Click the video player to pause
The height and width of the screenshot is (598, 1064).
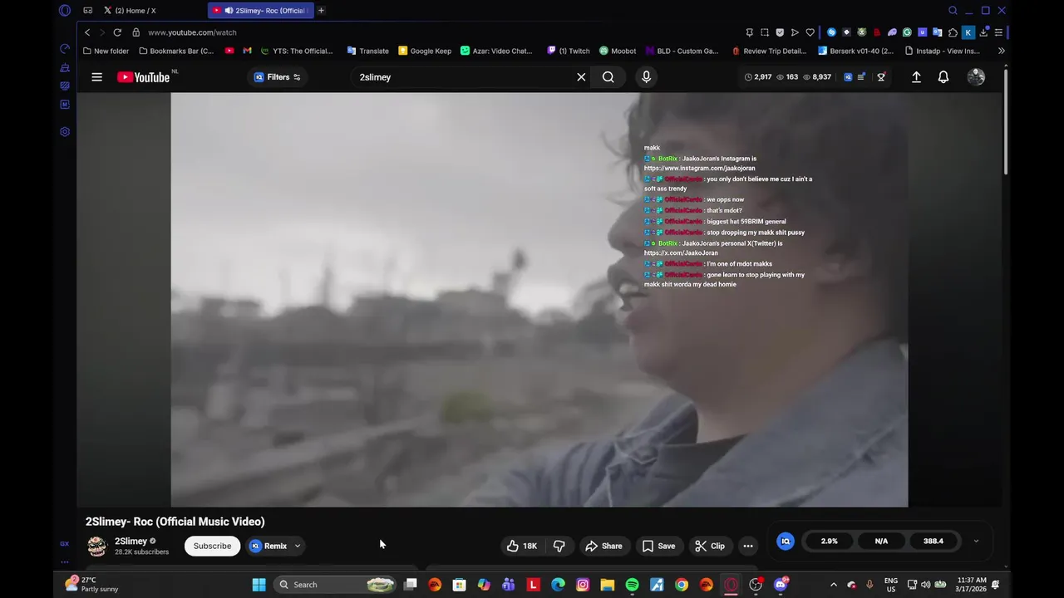click(x=539, y=299)
